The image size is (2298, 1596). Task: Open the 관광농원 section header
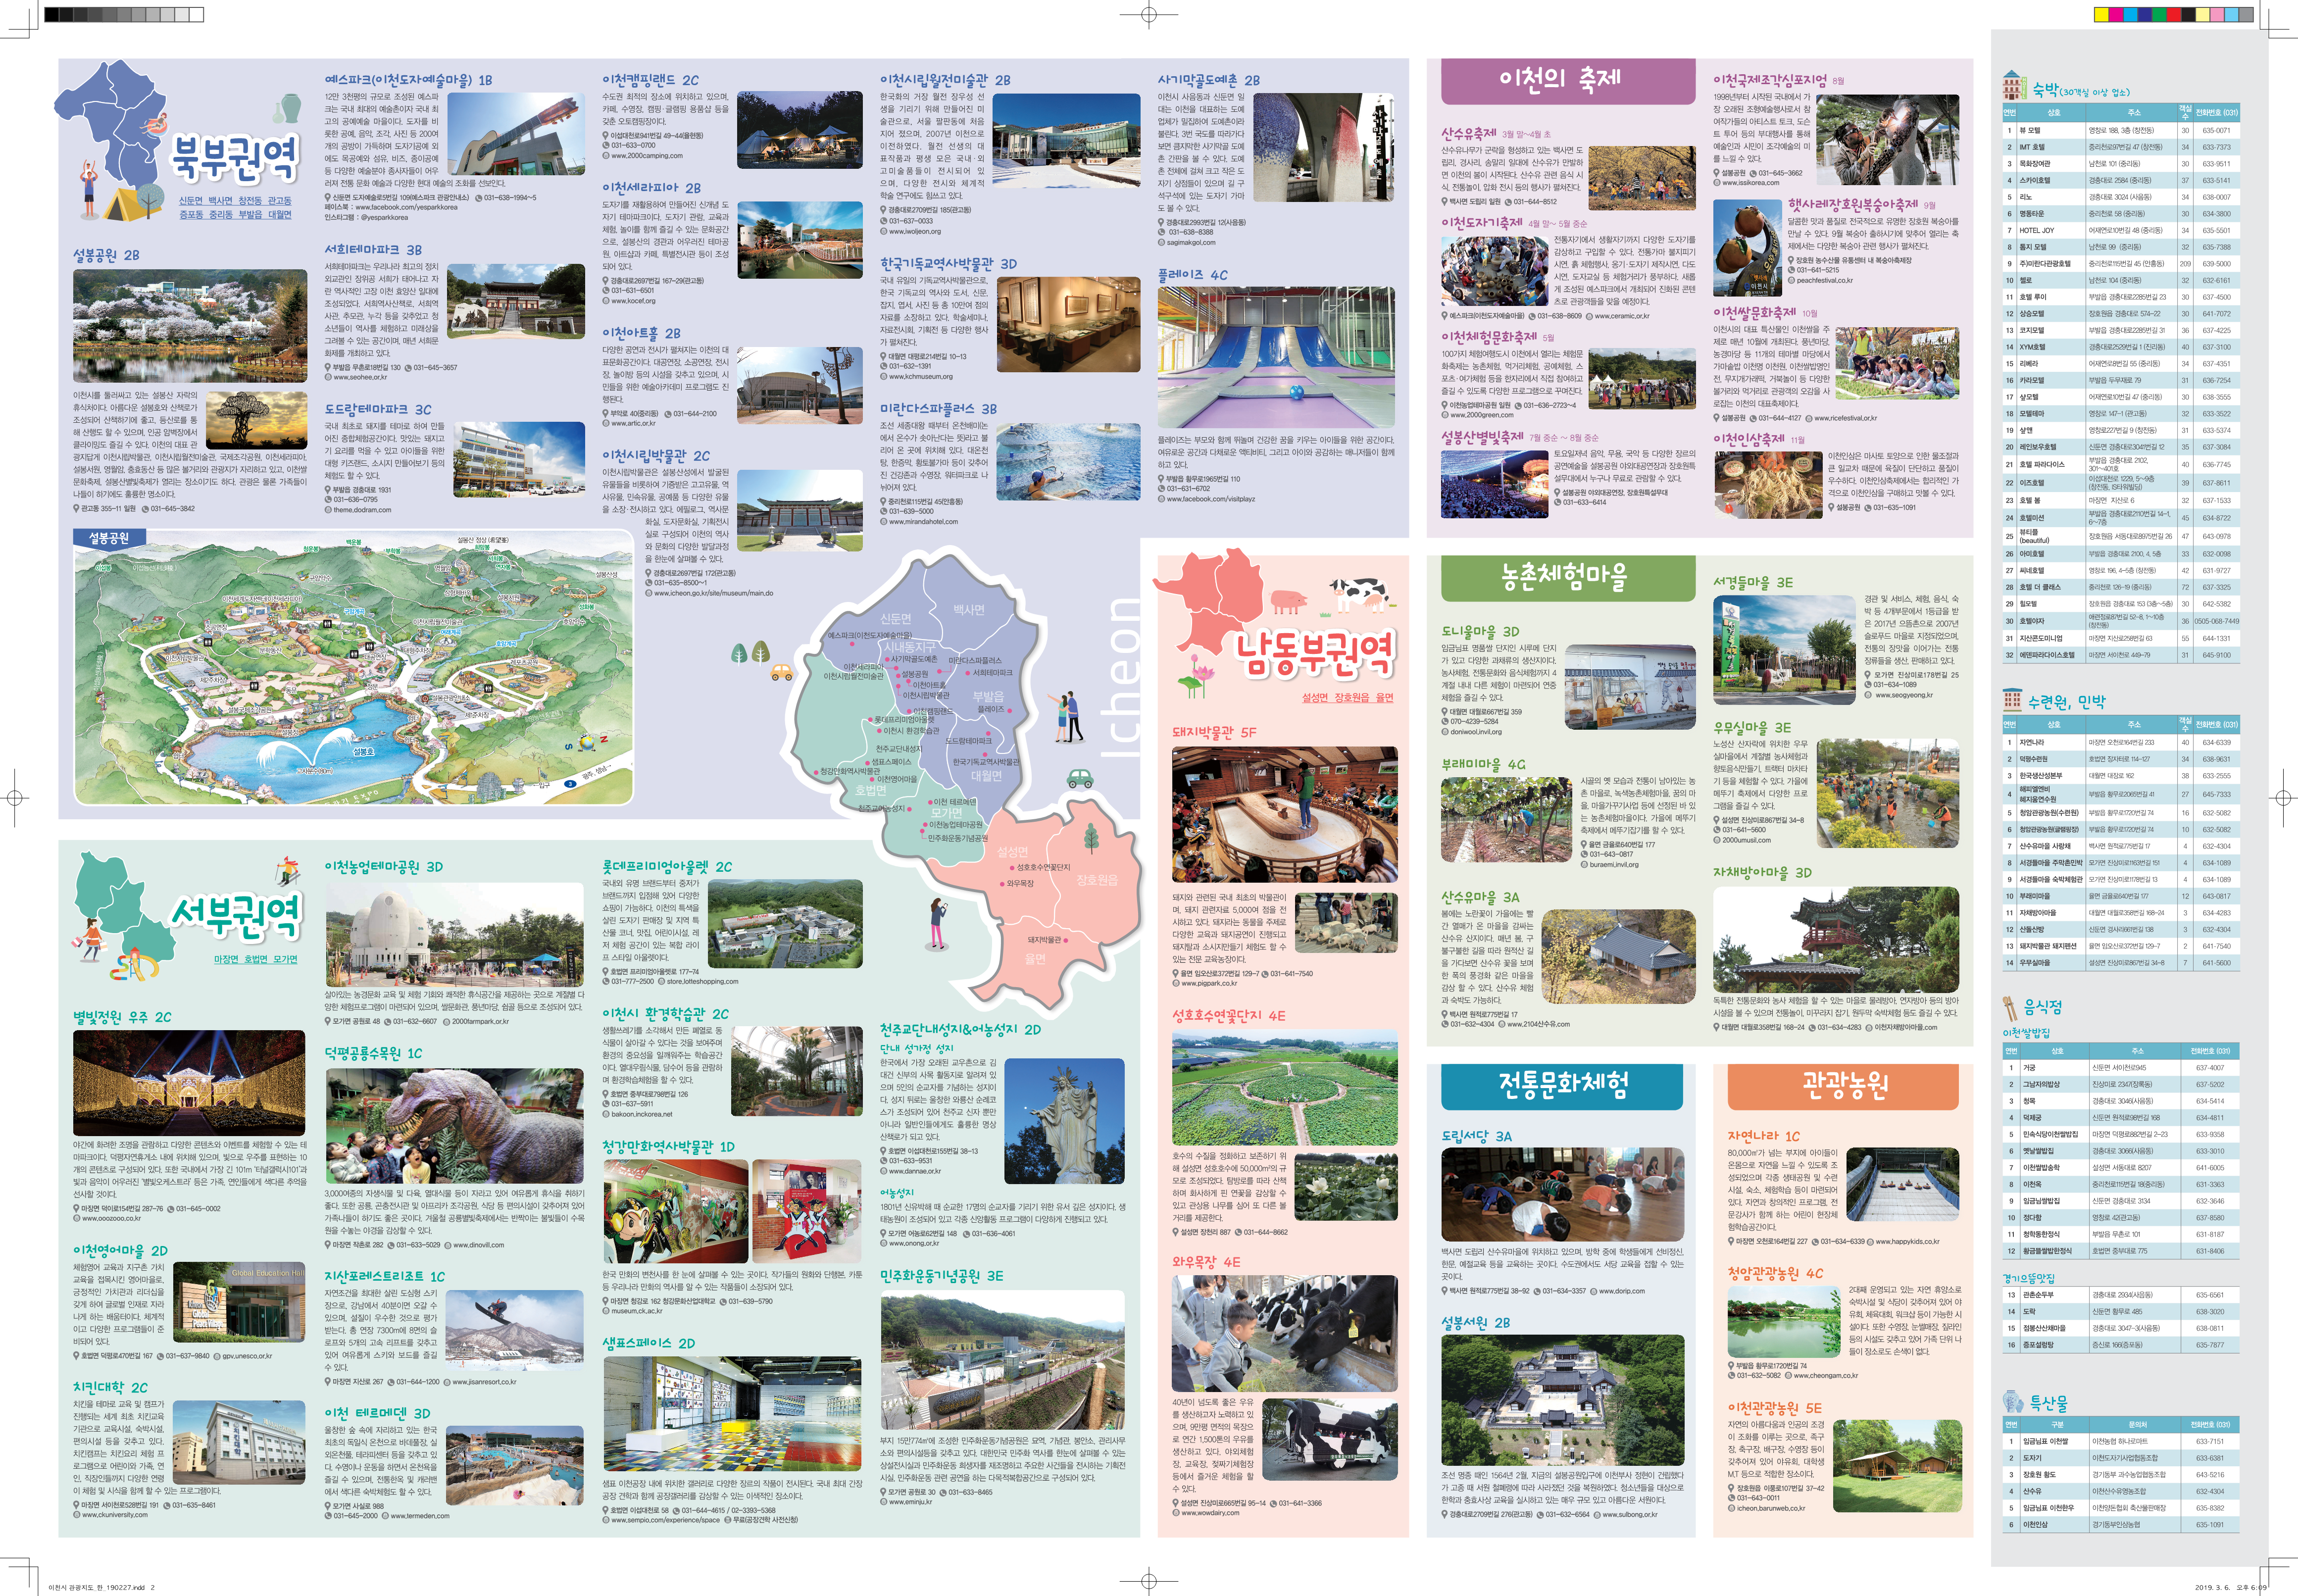(x=1844, y=1086)
